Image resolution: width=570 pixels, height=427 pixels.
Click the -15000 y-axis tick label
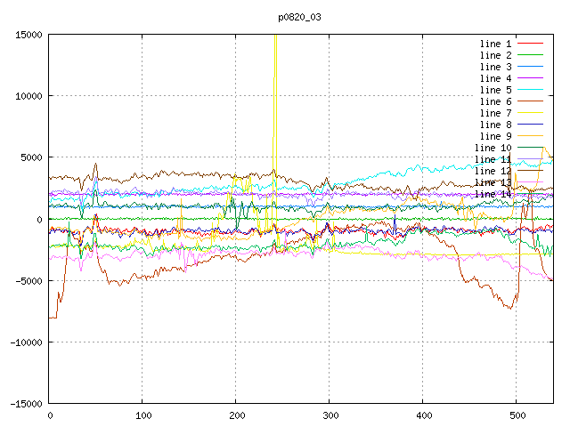coord(26,404)
